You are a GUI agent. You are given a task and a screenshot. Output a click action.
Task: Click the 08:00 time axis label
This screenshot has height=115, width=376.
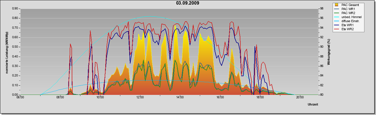pyautogui.click(x=60, y=97)
